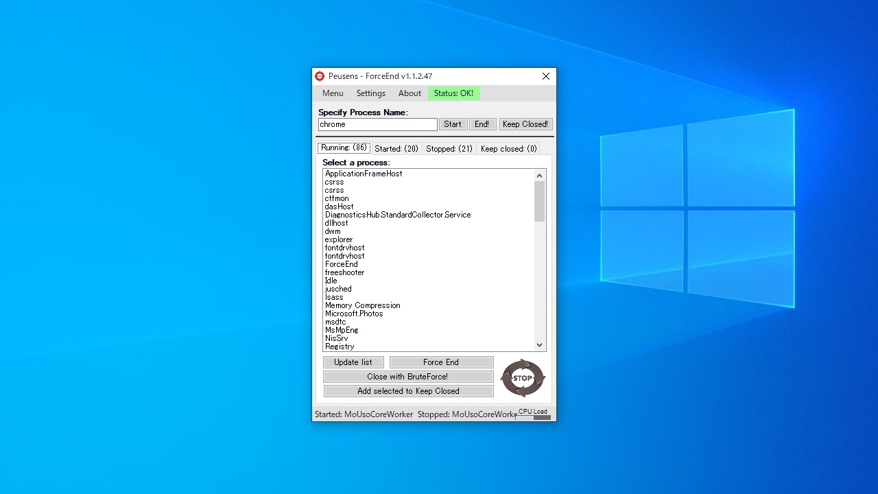Click the round STOP arrows icon
This screenshot has height=494, width=878.
(523, 378)
